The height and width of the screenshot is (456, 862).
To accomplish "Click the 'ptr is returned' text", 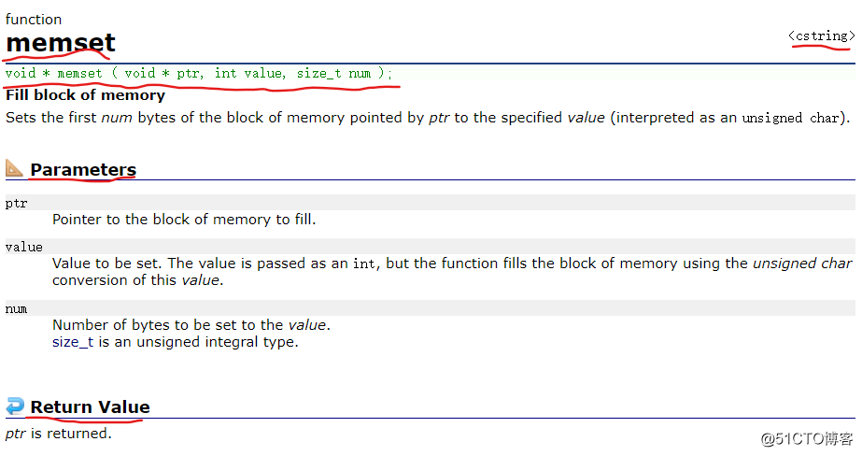I will click(58, 434).
